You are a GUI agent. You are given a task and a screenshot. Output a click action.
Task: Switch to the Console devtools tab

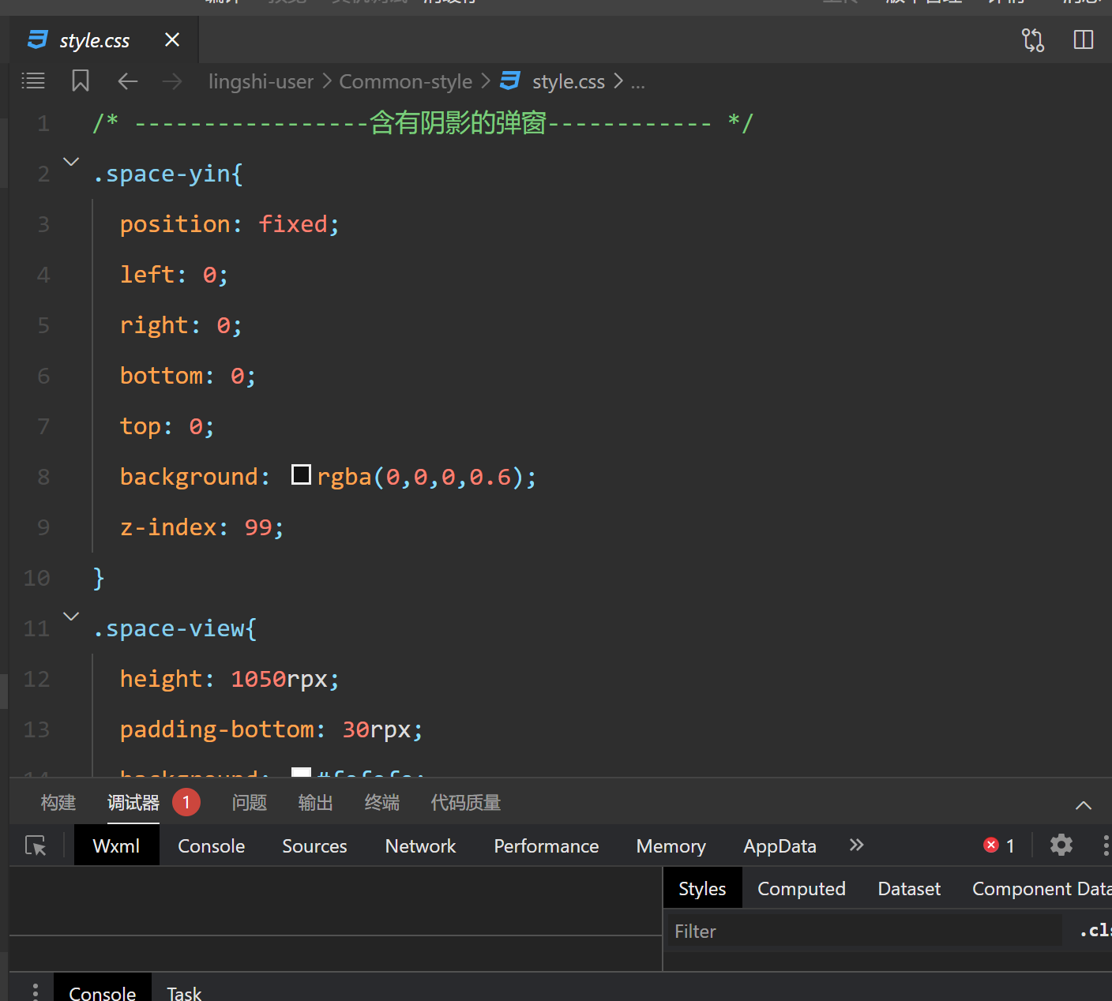[211, 845]
